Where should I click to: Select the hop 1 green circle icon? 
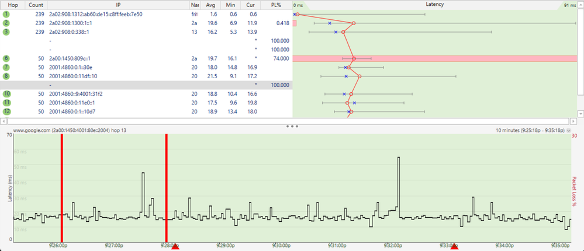pos(6,14)
